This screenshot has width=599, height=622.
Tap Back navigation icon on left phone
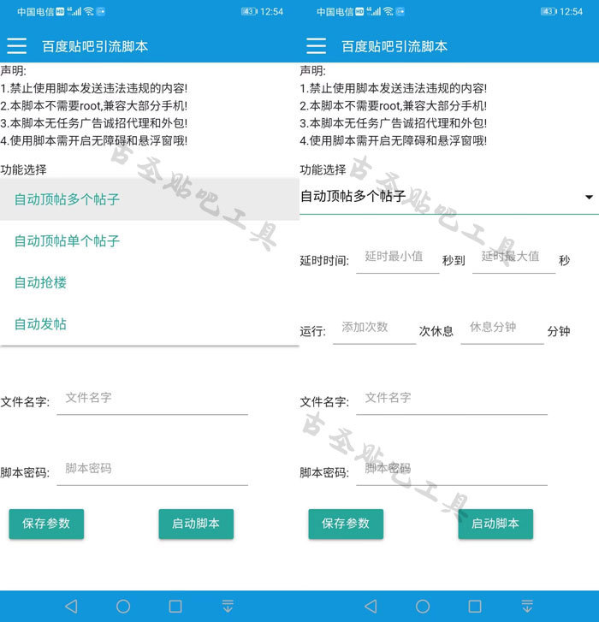tap(71, 606)
